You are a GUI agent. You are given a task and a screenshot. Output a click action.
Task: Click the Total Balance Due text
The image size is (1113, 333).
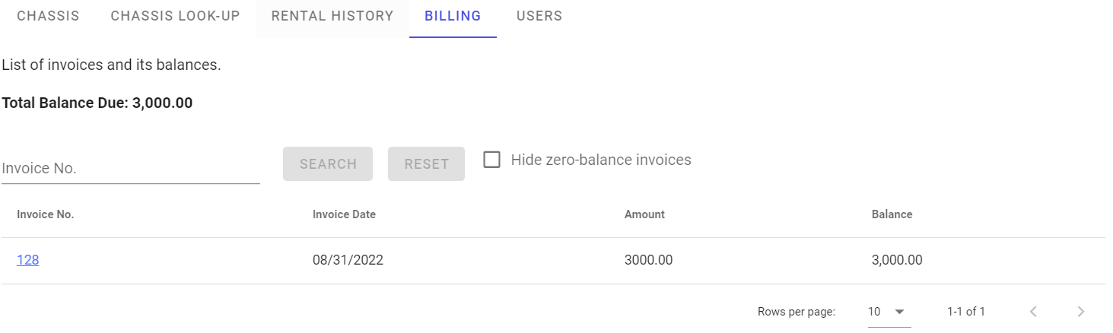pyautogui.click(x=97, y=103)
